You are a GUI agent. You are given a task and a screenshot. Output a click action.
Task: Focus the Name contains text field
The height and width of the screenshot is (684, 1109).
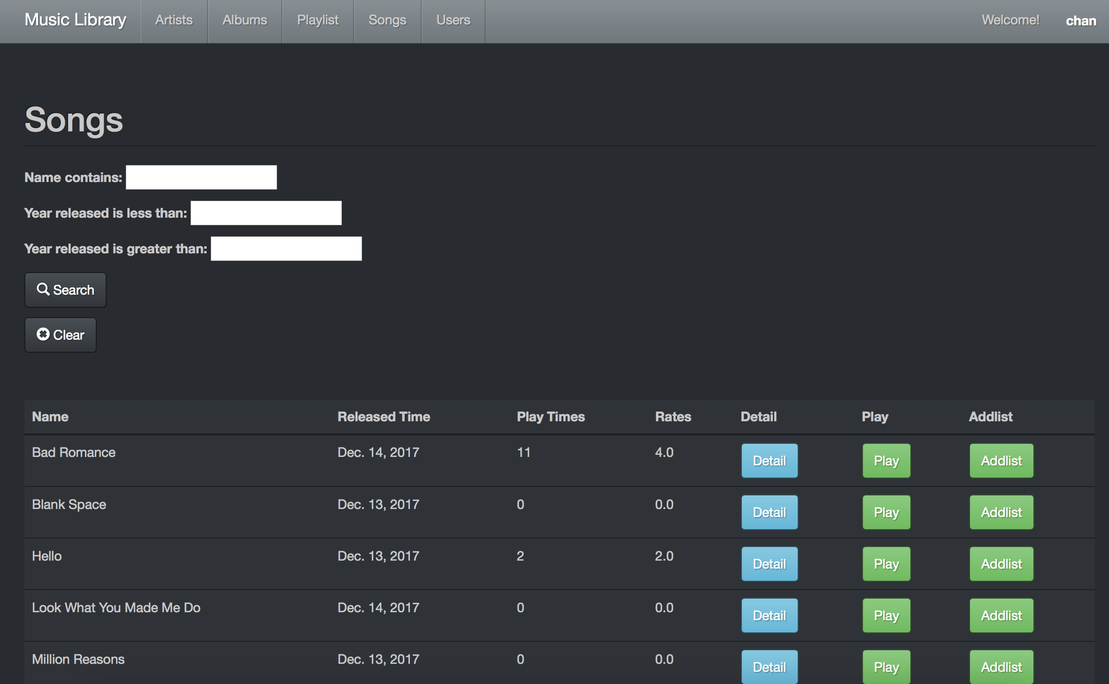tap(201, 177)
